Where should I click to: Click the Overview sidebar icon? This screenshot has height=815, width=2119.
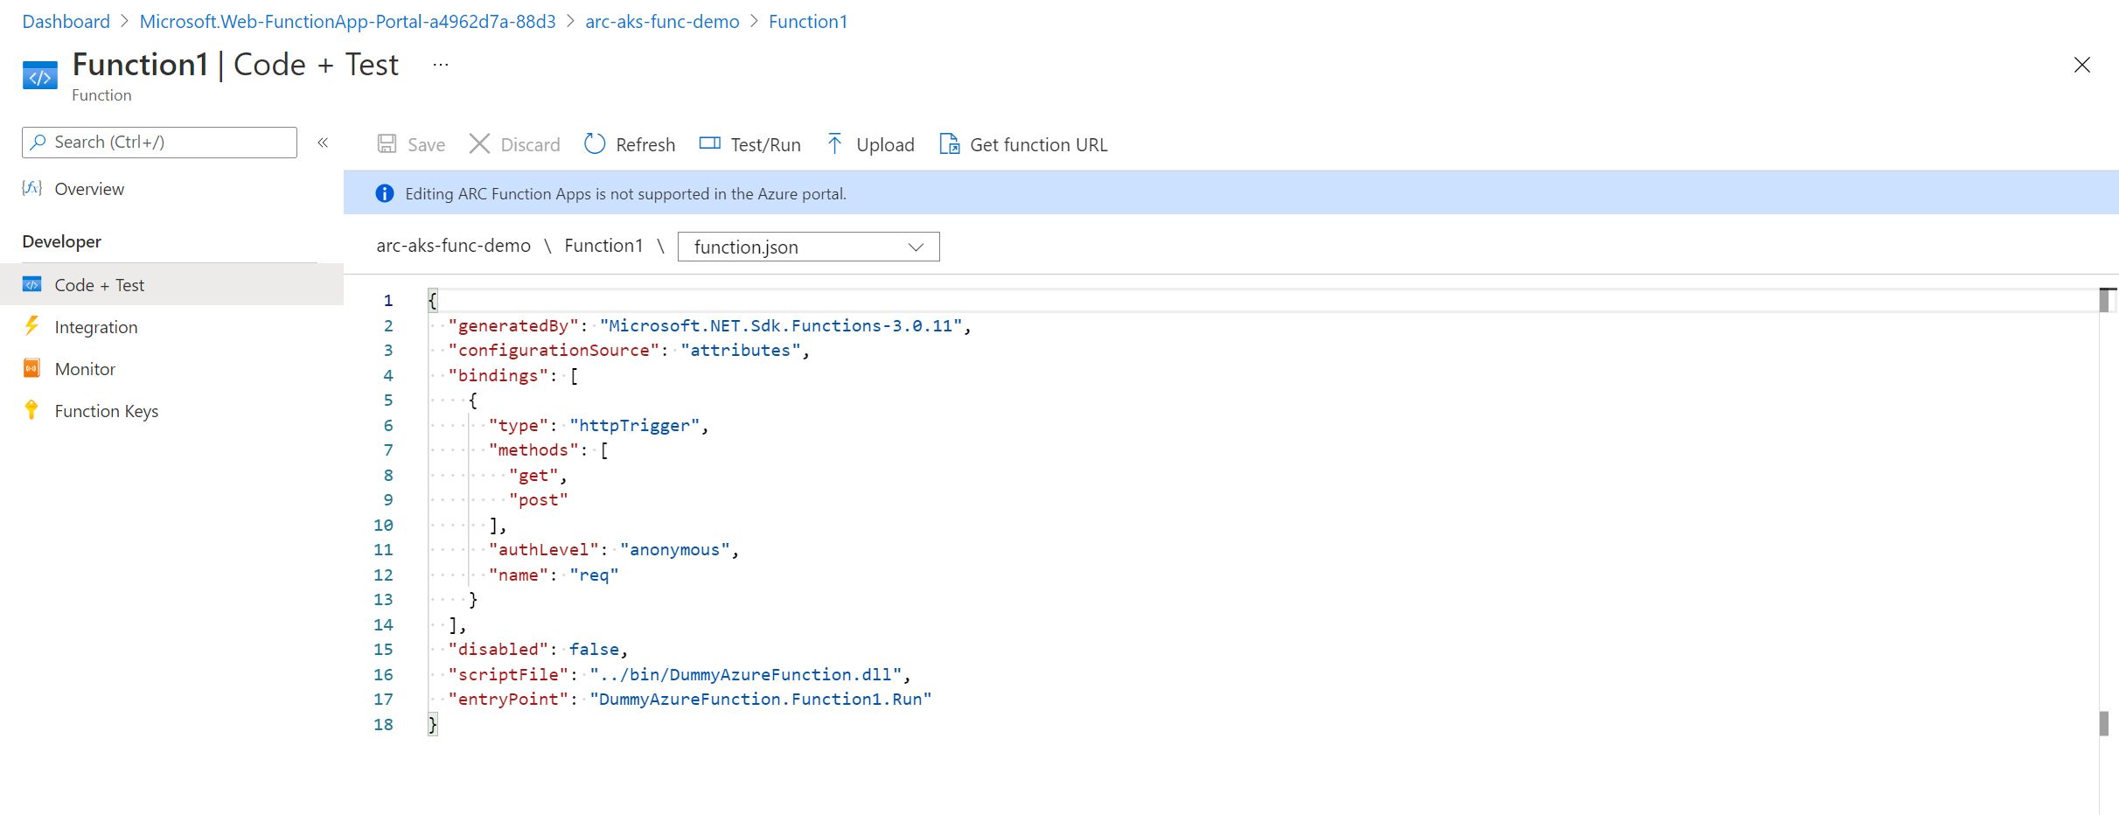[x=31, y=189]
